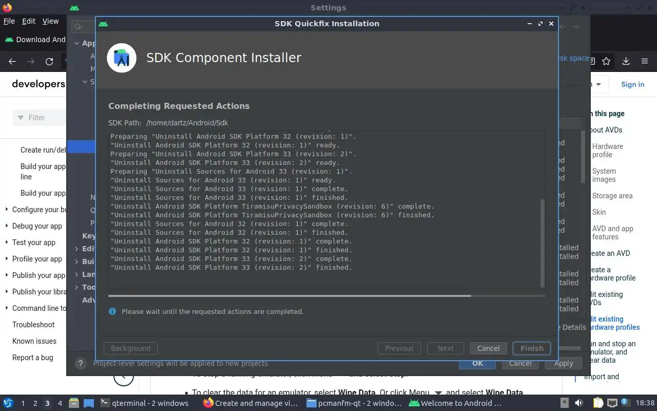Switch to qterminal taskbar entry

pos(144,403)
